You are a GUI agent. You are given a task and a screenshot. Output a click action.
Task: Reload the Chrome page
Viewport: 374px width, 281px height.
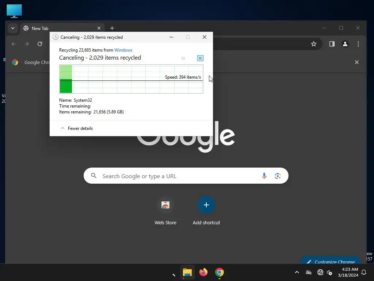click(x=40, y=44)
